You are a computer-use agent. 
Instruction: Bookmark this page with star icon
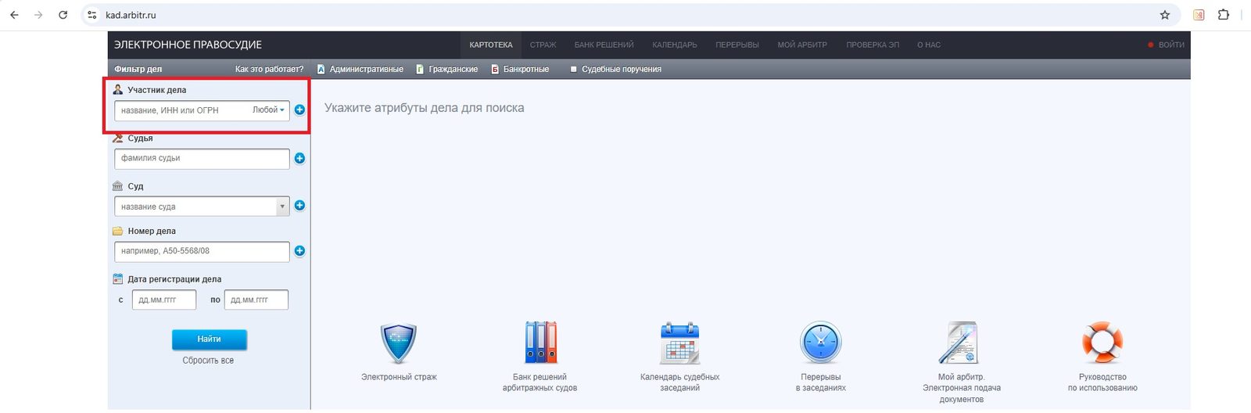click(1165, 15)
